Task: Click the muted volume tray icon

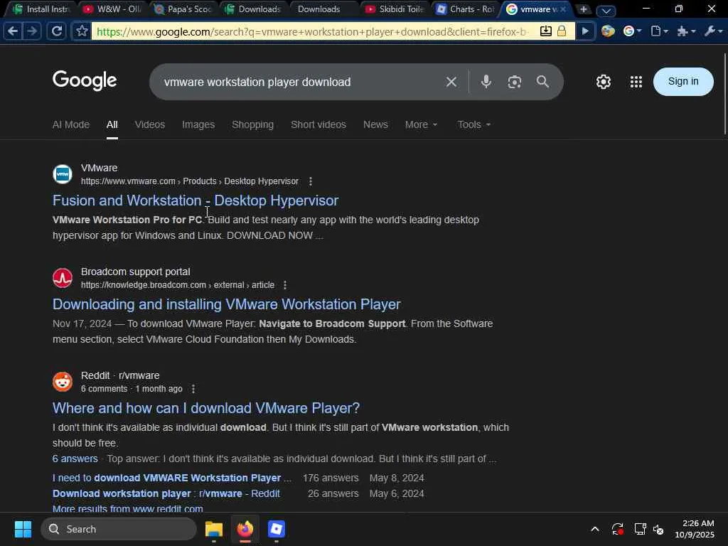Action: (x=658, y=529)
